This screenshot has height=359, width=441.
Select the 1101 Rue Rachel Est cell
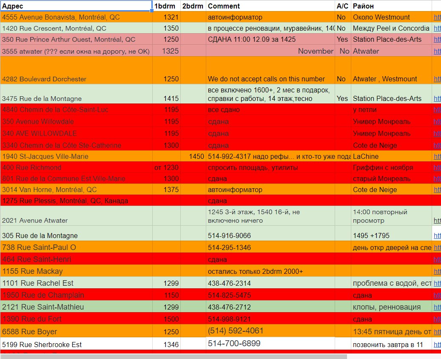point(76,283)
